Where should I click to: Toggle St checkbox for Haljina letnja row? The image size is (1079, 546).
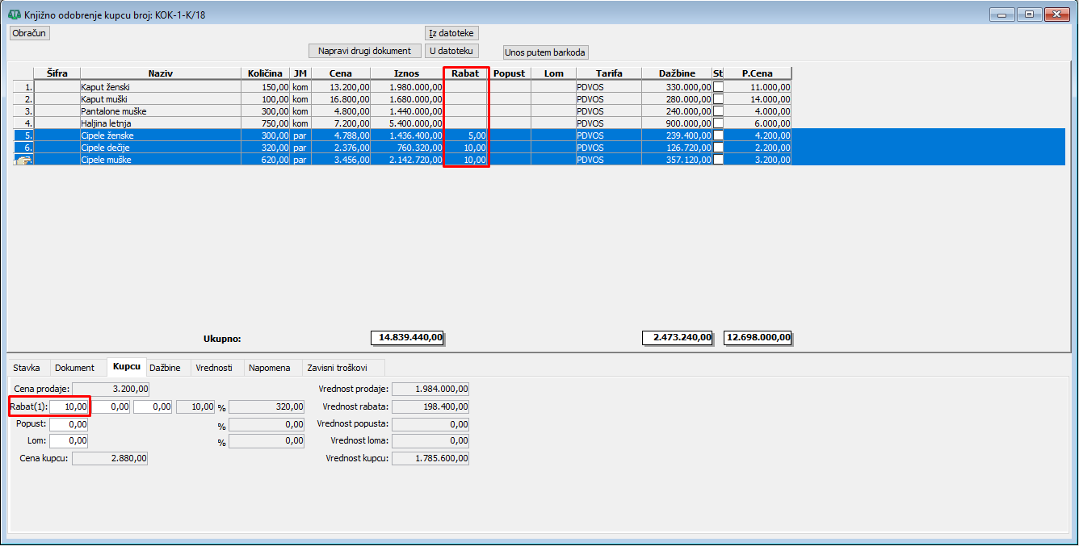tap(718, 123)
